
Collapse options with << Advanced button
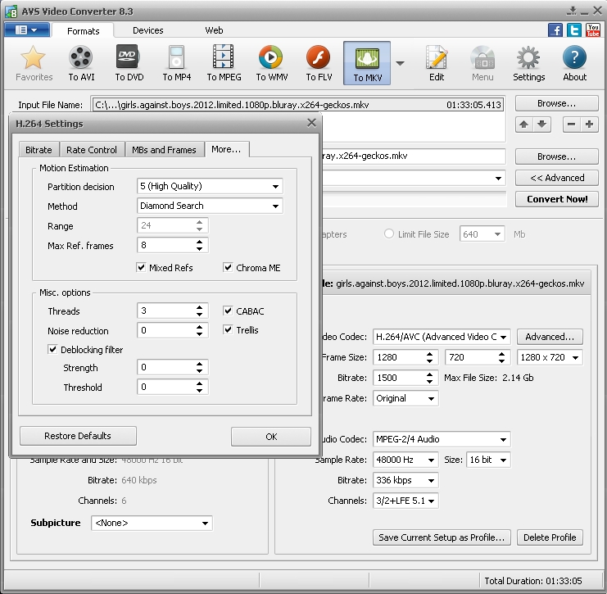coord(557,178)
